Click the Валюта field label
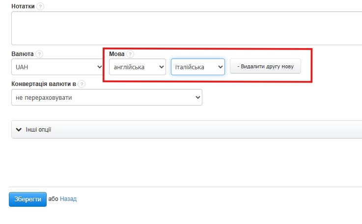The width and height of the screenshot is (362, 224). (22, 54)
